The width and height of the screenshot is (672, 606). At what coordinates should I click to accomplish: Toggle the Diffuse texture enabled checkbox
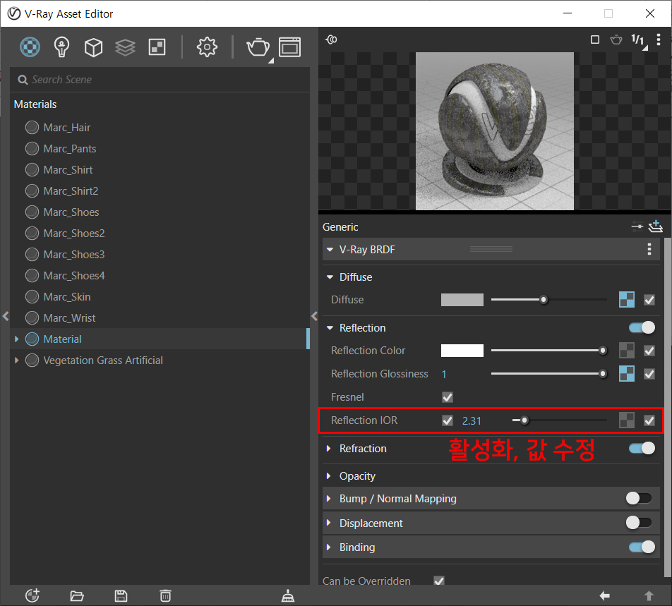649,300
